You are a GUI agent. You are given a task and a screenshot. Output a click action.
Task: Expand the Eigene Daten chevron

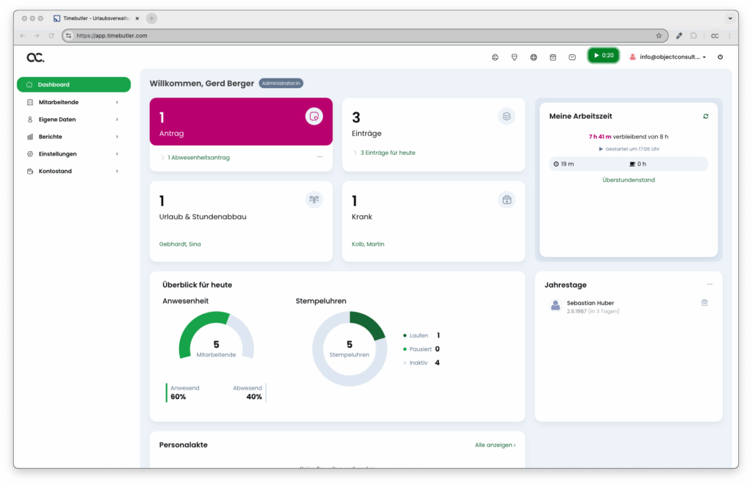[x=117, y=120]
